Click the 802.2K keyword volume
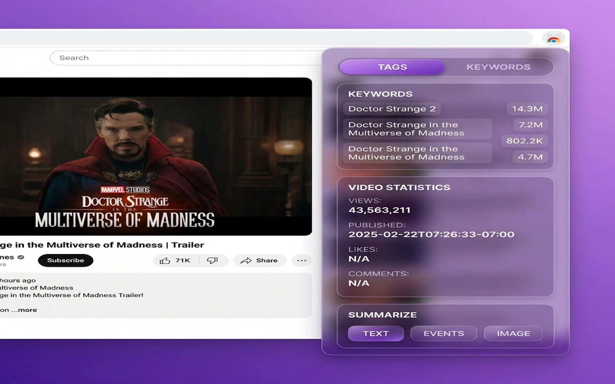This screenshot has width=615, height=384. coord(524,141)
